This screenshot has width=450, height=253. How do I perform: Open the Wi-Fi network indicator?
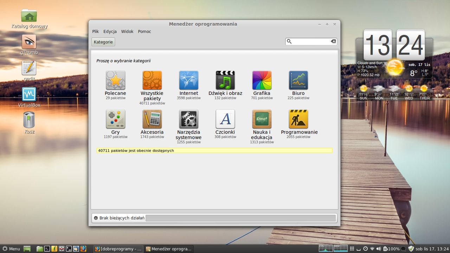click(372, 249)
